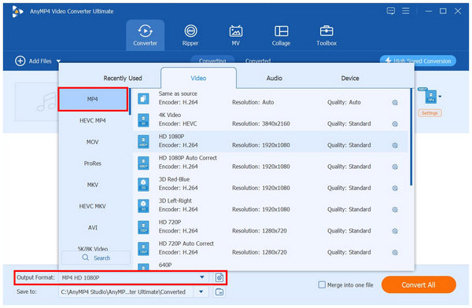Open settings gear for 4K Video preset
The width and height of the screenshot is (472, 308).
[395, 124]
